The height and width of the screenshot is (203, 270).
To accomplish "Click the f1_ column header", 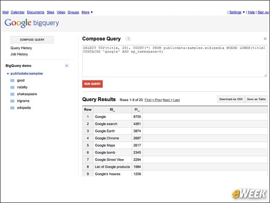I will (x=137, y=110).
